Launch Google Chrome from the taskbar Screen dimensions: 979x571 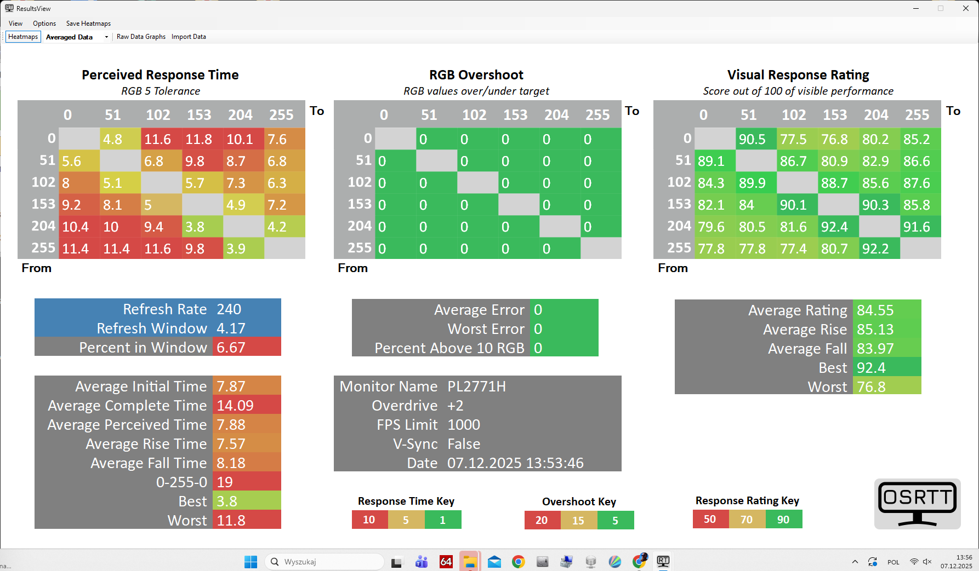tap(518, 562)
